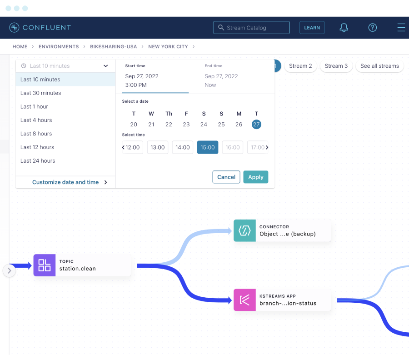Open the hamburger navigation menu
The width and height of the screenshot is (409, 355).
click(x=401, y=27)
